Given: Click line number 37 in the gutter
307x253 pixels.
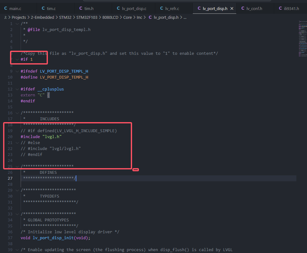Looking at the screenshot, I should pos(10,238).
